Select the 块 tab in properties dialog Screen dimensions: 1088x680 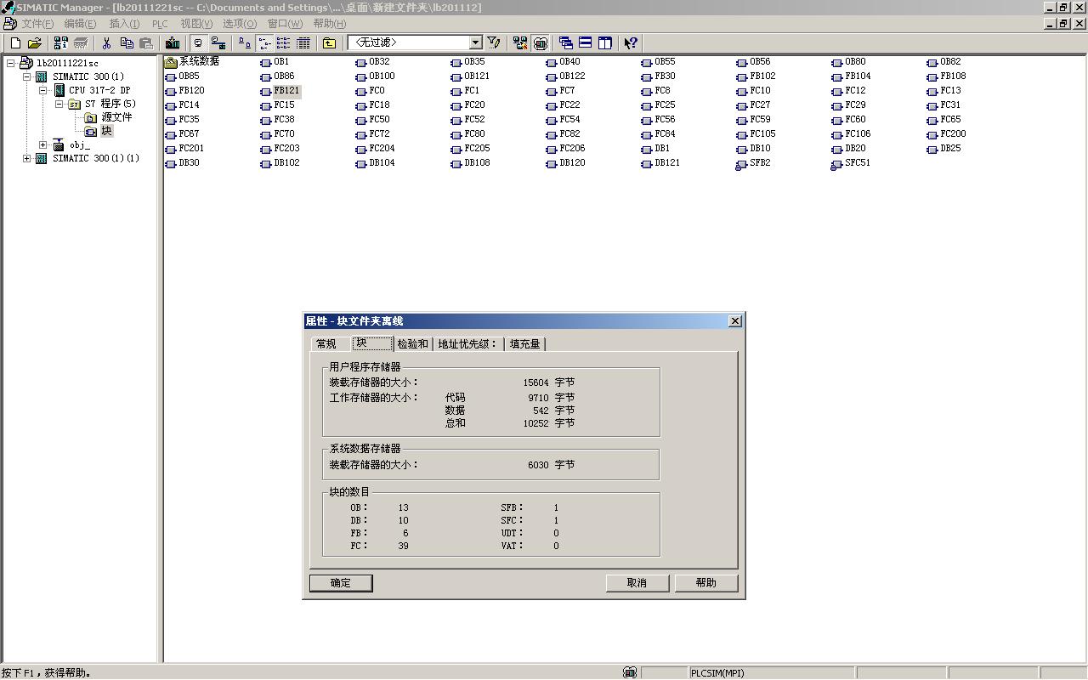click(x=372, y=343)
